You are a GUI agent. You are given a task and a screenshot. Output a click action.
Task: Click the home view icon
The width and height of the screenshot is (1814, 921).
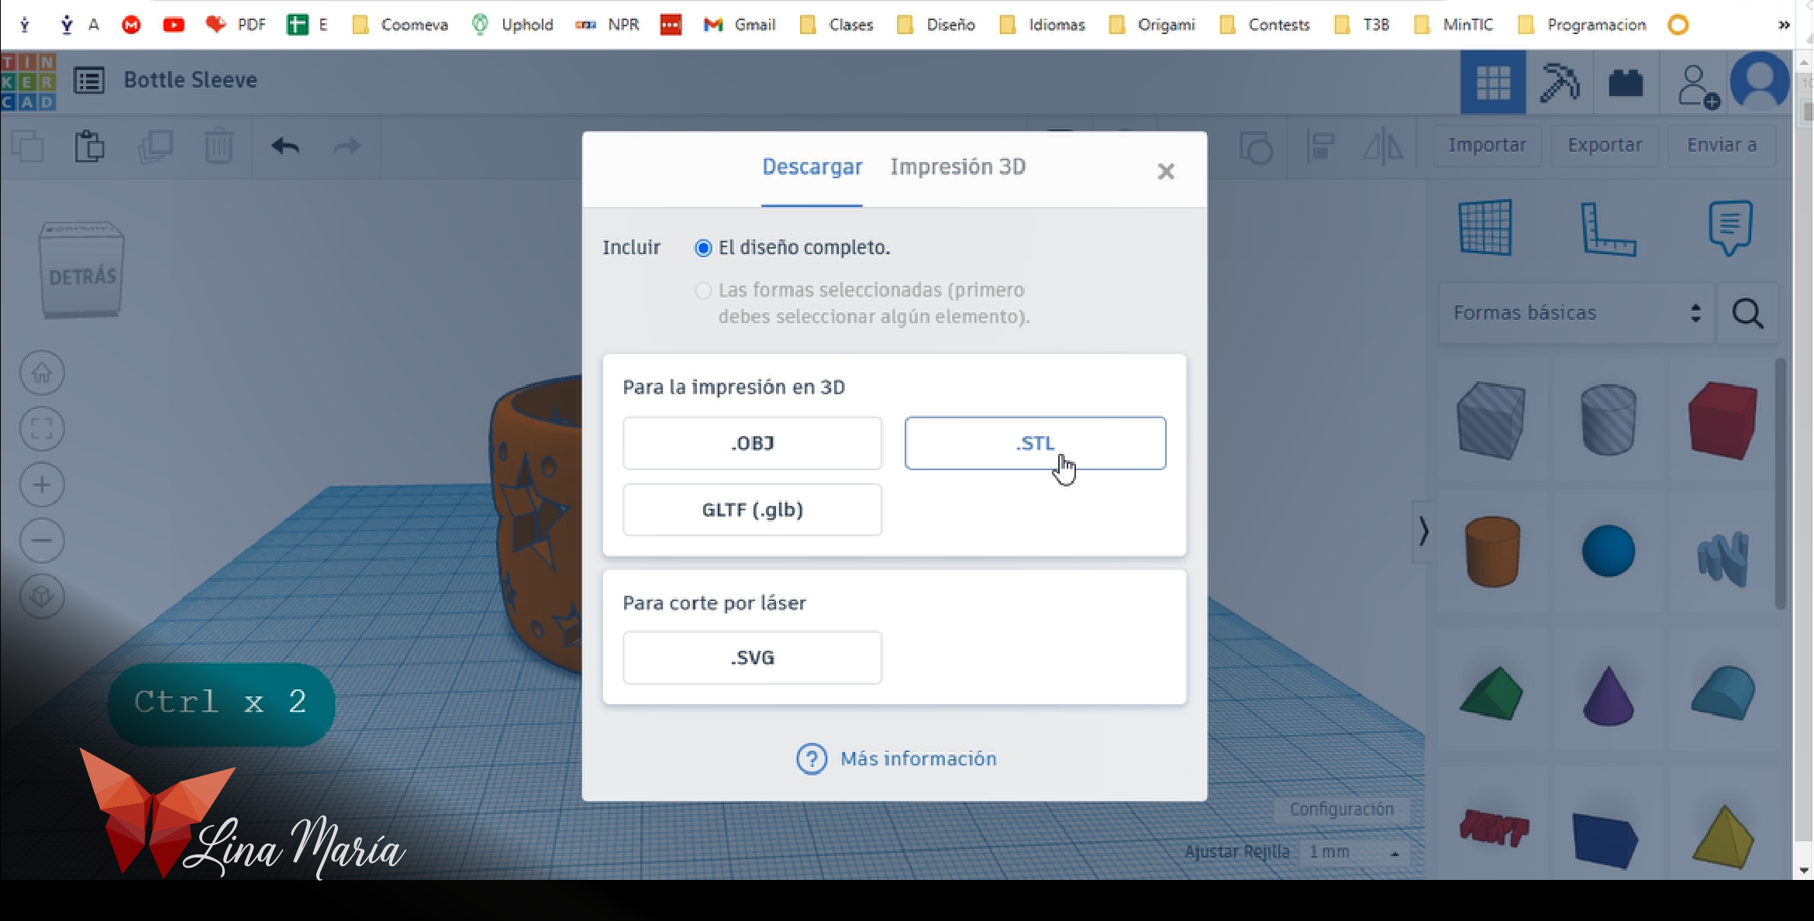click(x=42, y=373)
